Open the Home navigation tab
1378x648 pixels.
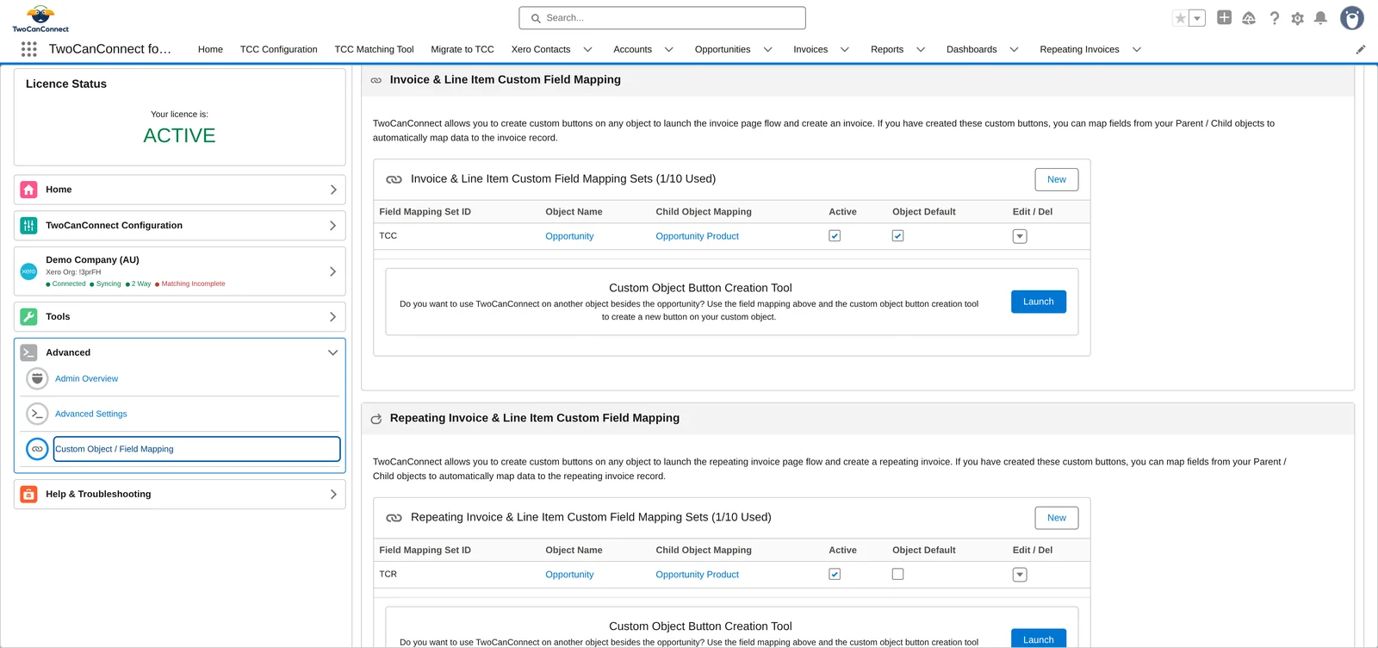[210, 50]
